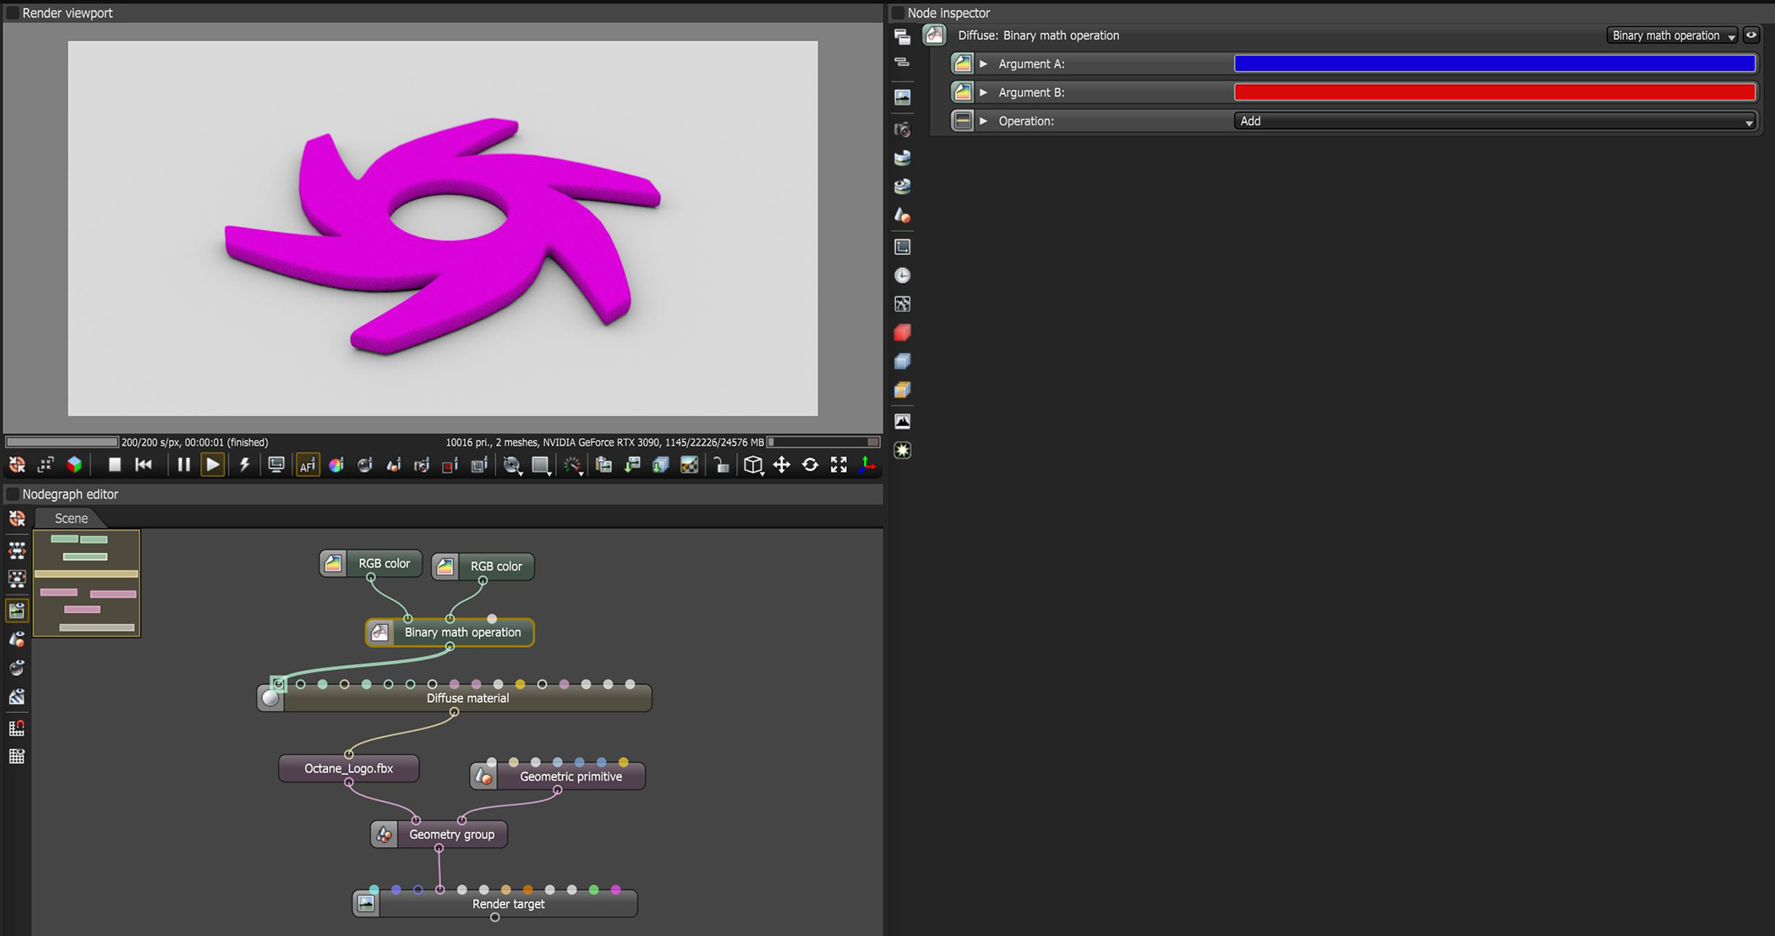
Task: Toggle the AF auto focus picker
Action: click(308, 465)
